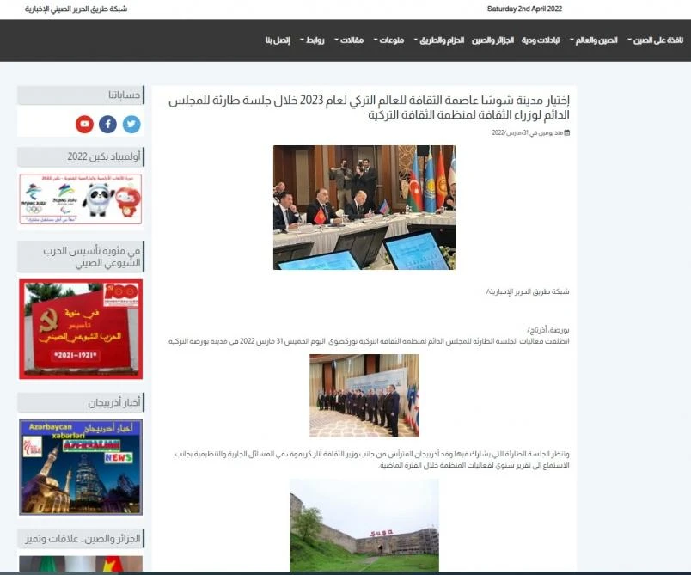Open the Shusha fortress wall photo
Viewport: 691px width, 575px height.
point(364,524)
